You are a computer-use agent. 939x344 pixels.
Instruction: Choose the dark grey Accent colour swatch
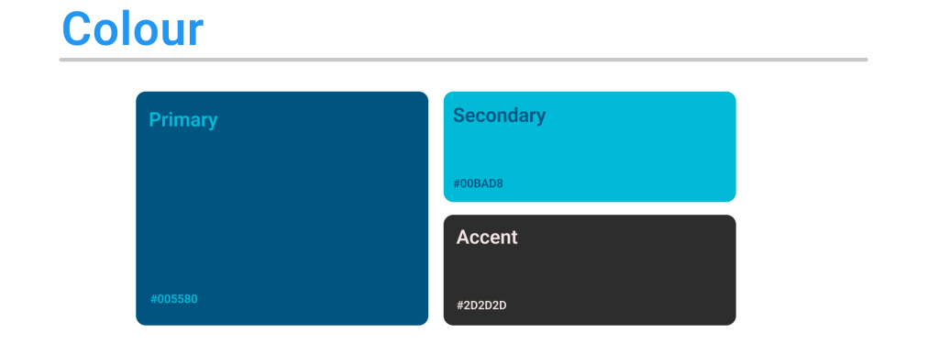click(x=590, y=271)
